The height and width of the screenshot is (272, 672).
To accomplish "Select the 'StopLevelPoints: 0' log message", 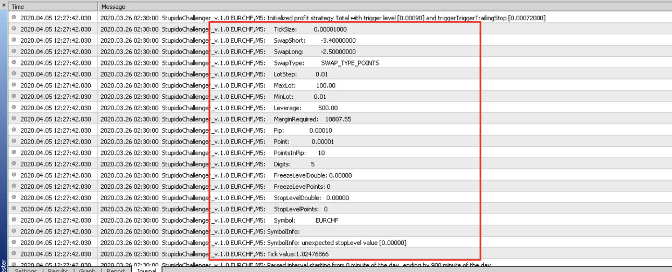I will 214,209.
